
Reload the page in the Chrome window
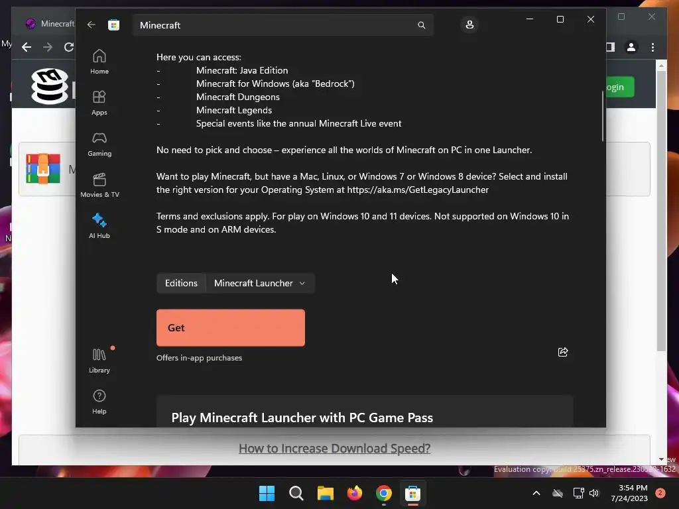point(69,47)
